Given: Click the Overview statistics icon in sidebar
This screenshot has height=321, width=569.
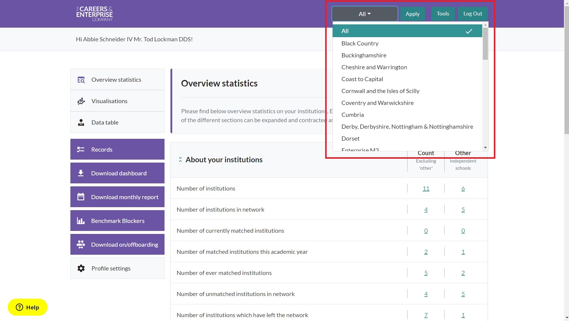Looking at the screenshot, I should click(x=81, y=80).
